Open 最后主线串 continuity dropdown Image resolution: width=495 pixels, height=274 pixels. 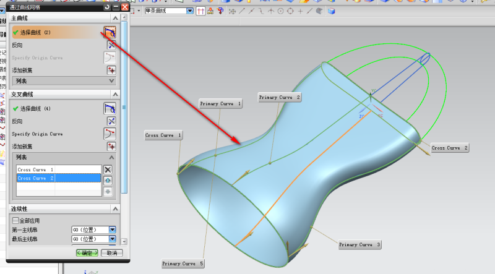pyautogui.click(x=113, y=239)
